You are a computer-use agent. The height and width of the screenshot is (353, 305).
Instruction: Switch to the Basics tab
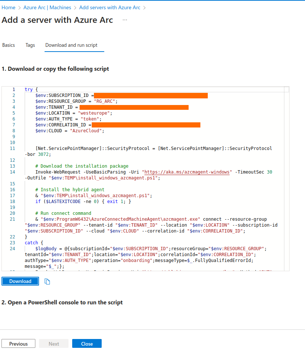(8, 45)
